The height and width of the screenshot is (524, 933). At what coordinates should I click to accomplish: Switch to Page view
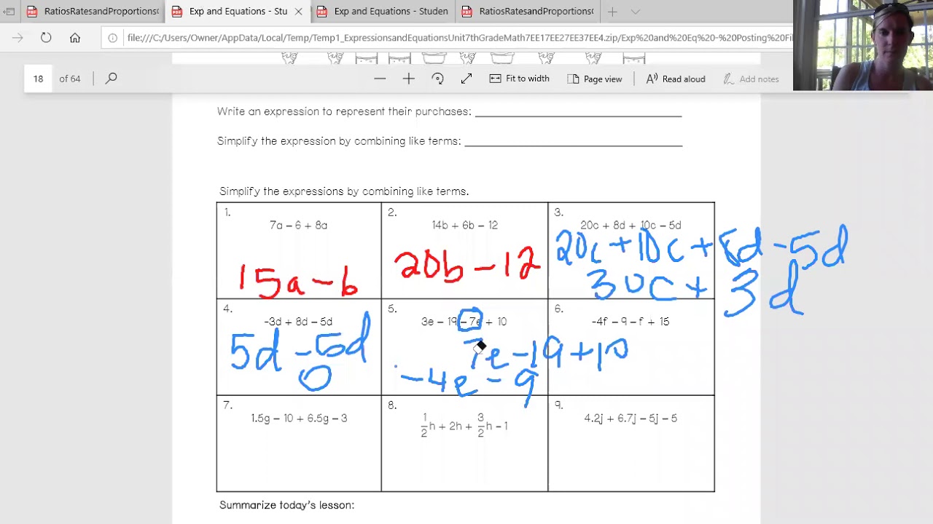(x=595, y=79)
